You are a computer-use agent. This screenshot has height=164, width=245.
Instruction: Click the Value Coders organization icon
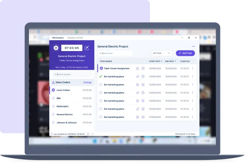(53, 83)
